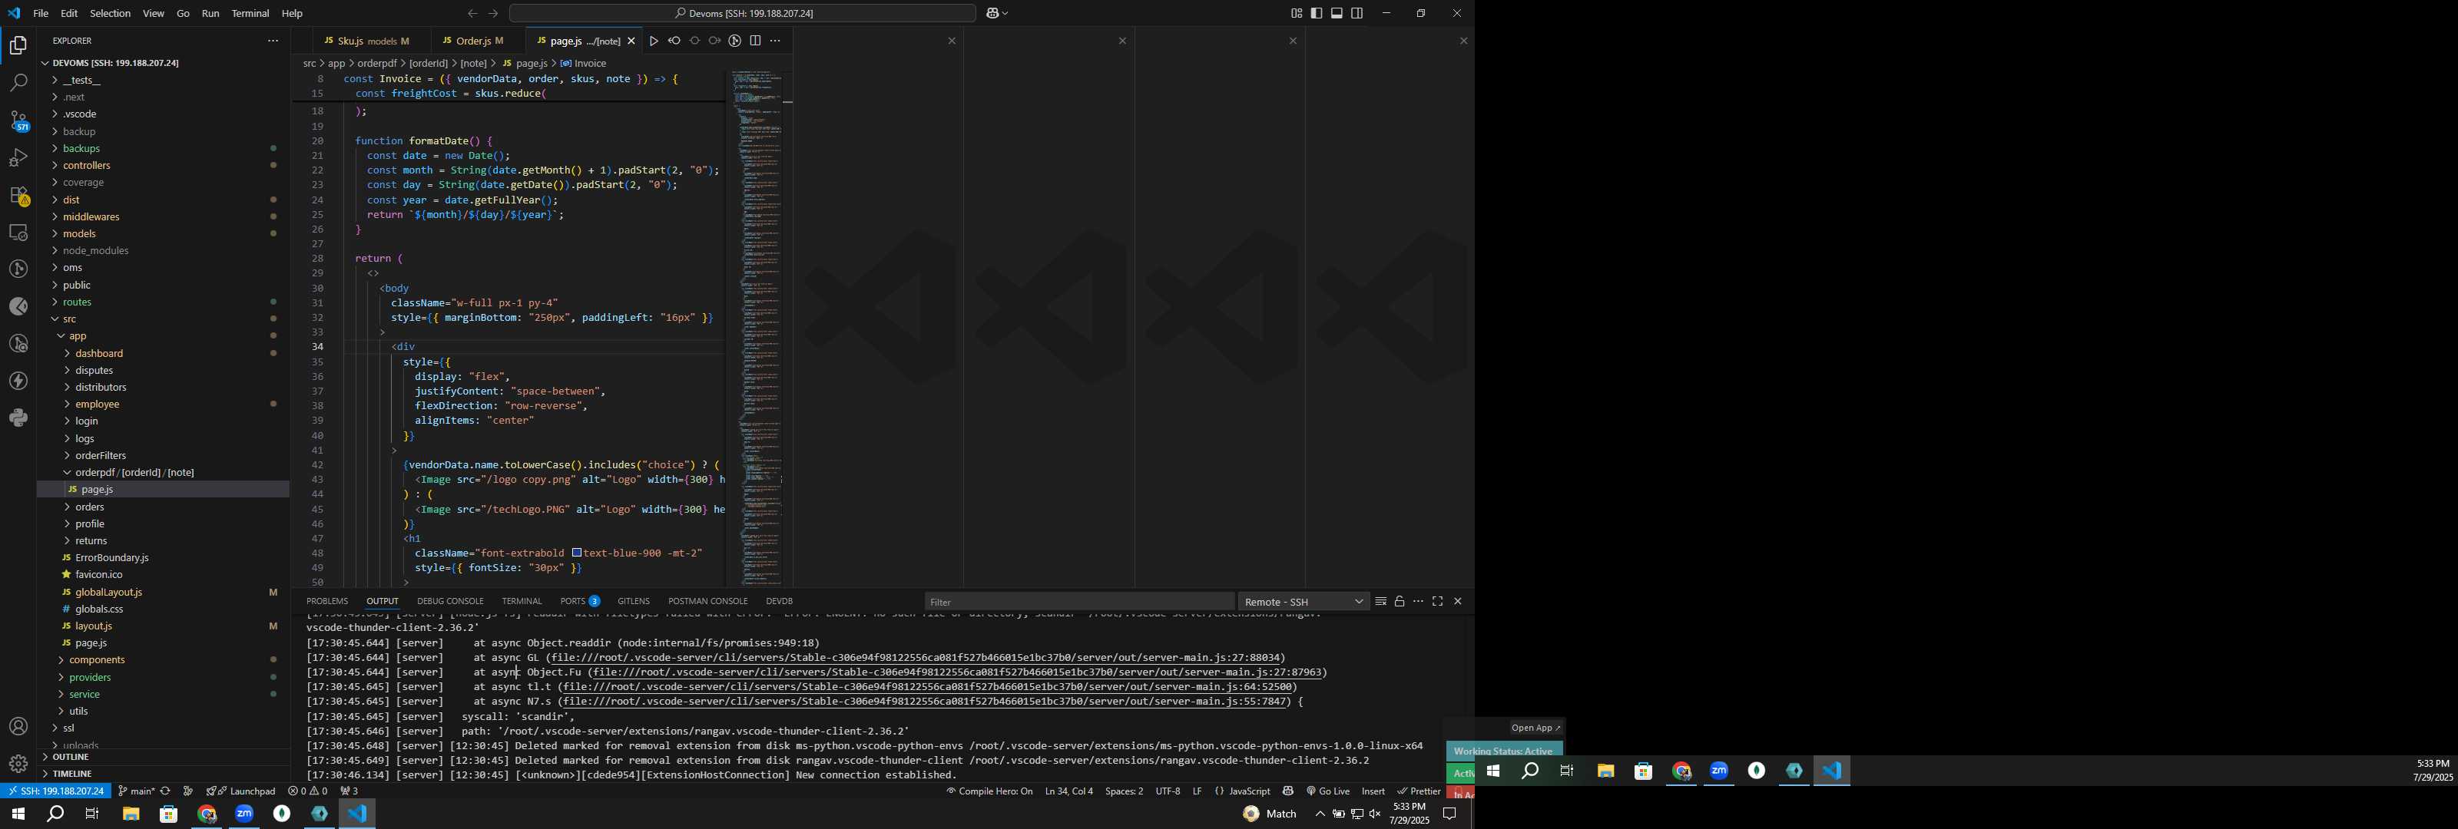The width and height of the screenshot is (2458, 829).
Task: Open the Selection menu
Action: 111,13
